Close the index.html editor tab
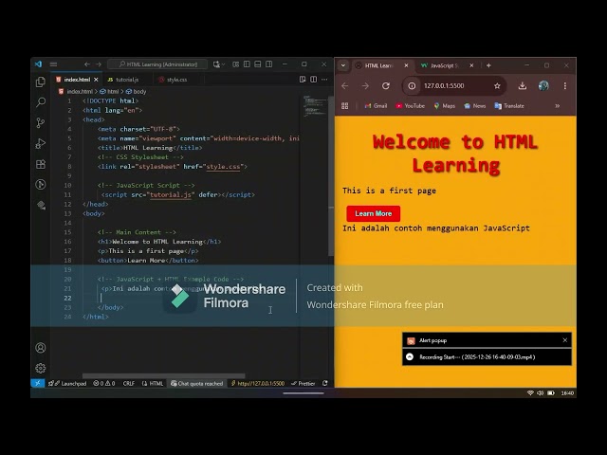The image size is (607, 455). click(96, 80)
